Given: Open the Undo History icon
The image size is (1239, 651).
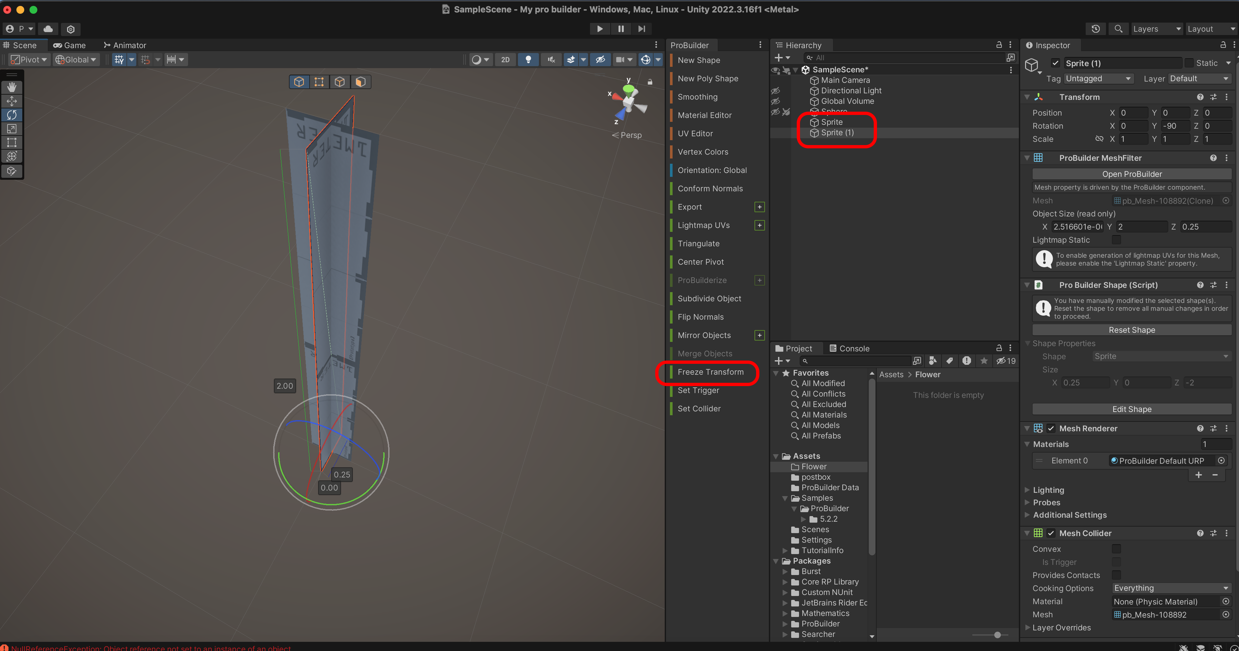Looking at the screenshot, I should coord(1096,29).
